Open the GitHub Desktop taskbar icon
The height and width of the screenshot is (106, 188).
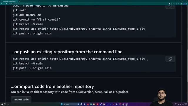tap(117, 104)
